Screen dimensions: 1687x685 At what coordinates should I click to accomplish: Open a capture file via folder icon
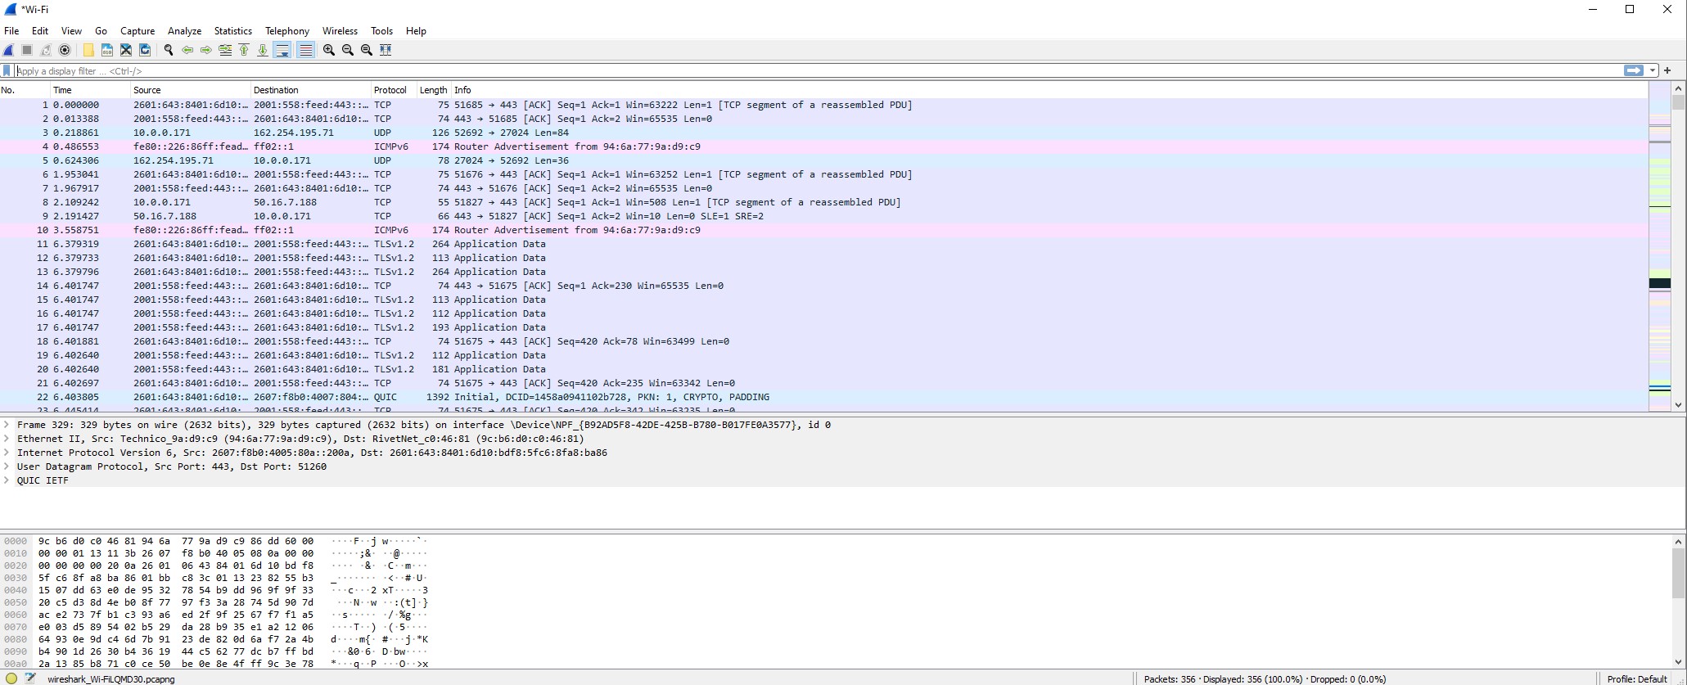point(88,50)
